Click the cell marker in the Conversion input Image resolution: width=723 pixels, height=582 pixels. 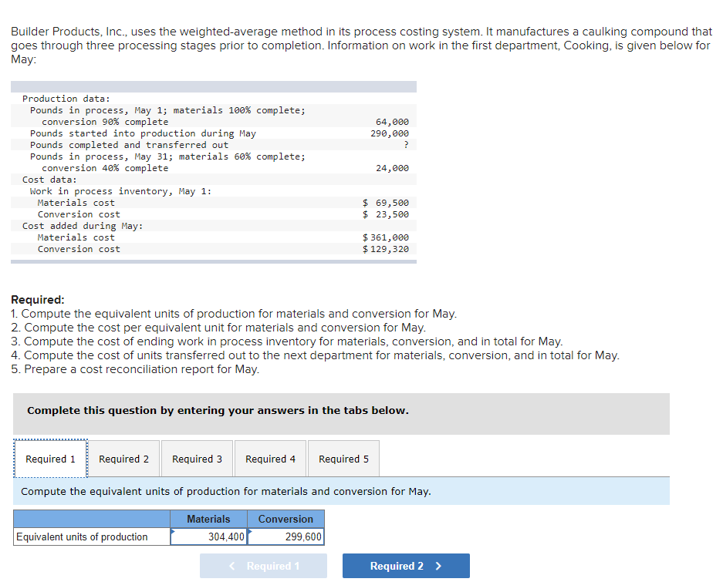[251, 531]
